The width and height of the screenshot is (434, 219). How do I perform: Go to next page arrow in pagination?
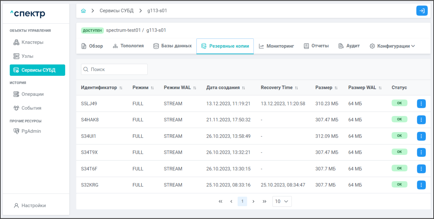pyautogui.click(x=253, y=201)
